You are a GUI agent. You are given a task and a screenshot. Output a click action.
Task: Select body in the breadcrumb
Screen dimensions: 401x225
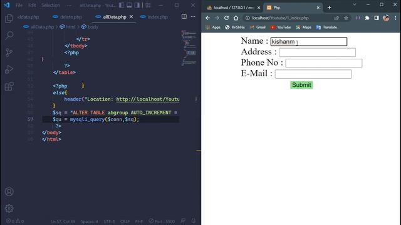(93, 27)
